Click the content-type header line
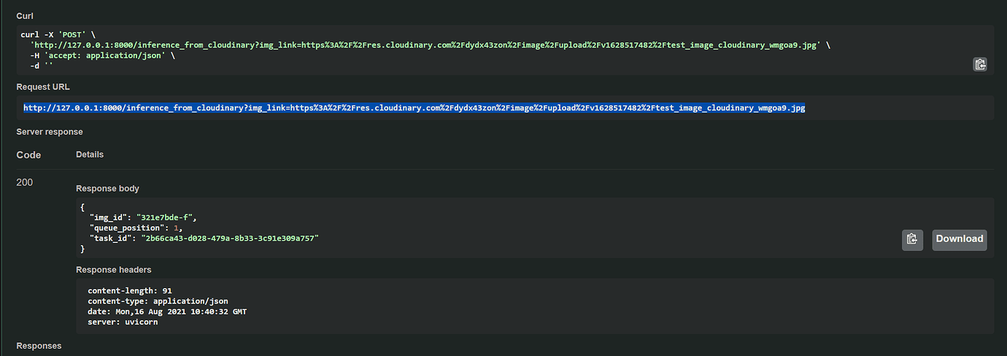The height and width of the screenshot is (356, 1007). [158, 301]
